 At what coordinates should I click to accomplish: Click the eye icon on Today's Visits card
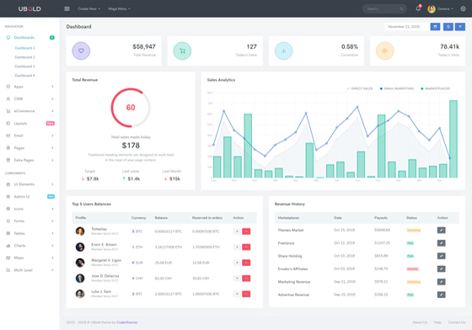coord(384,51)
